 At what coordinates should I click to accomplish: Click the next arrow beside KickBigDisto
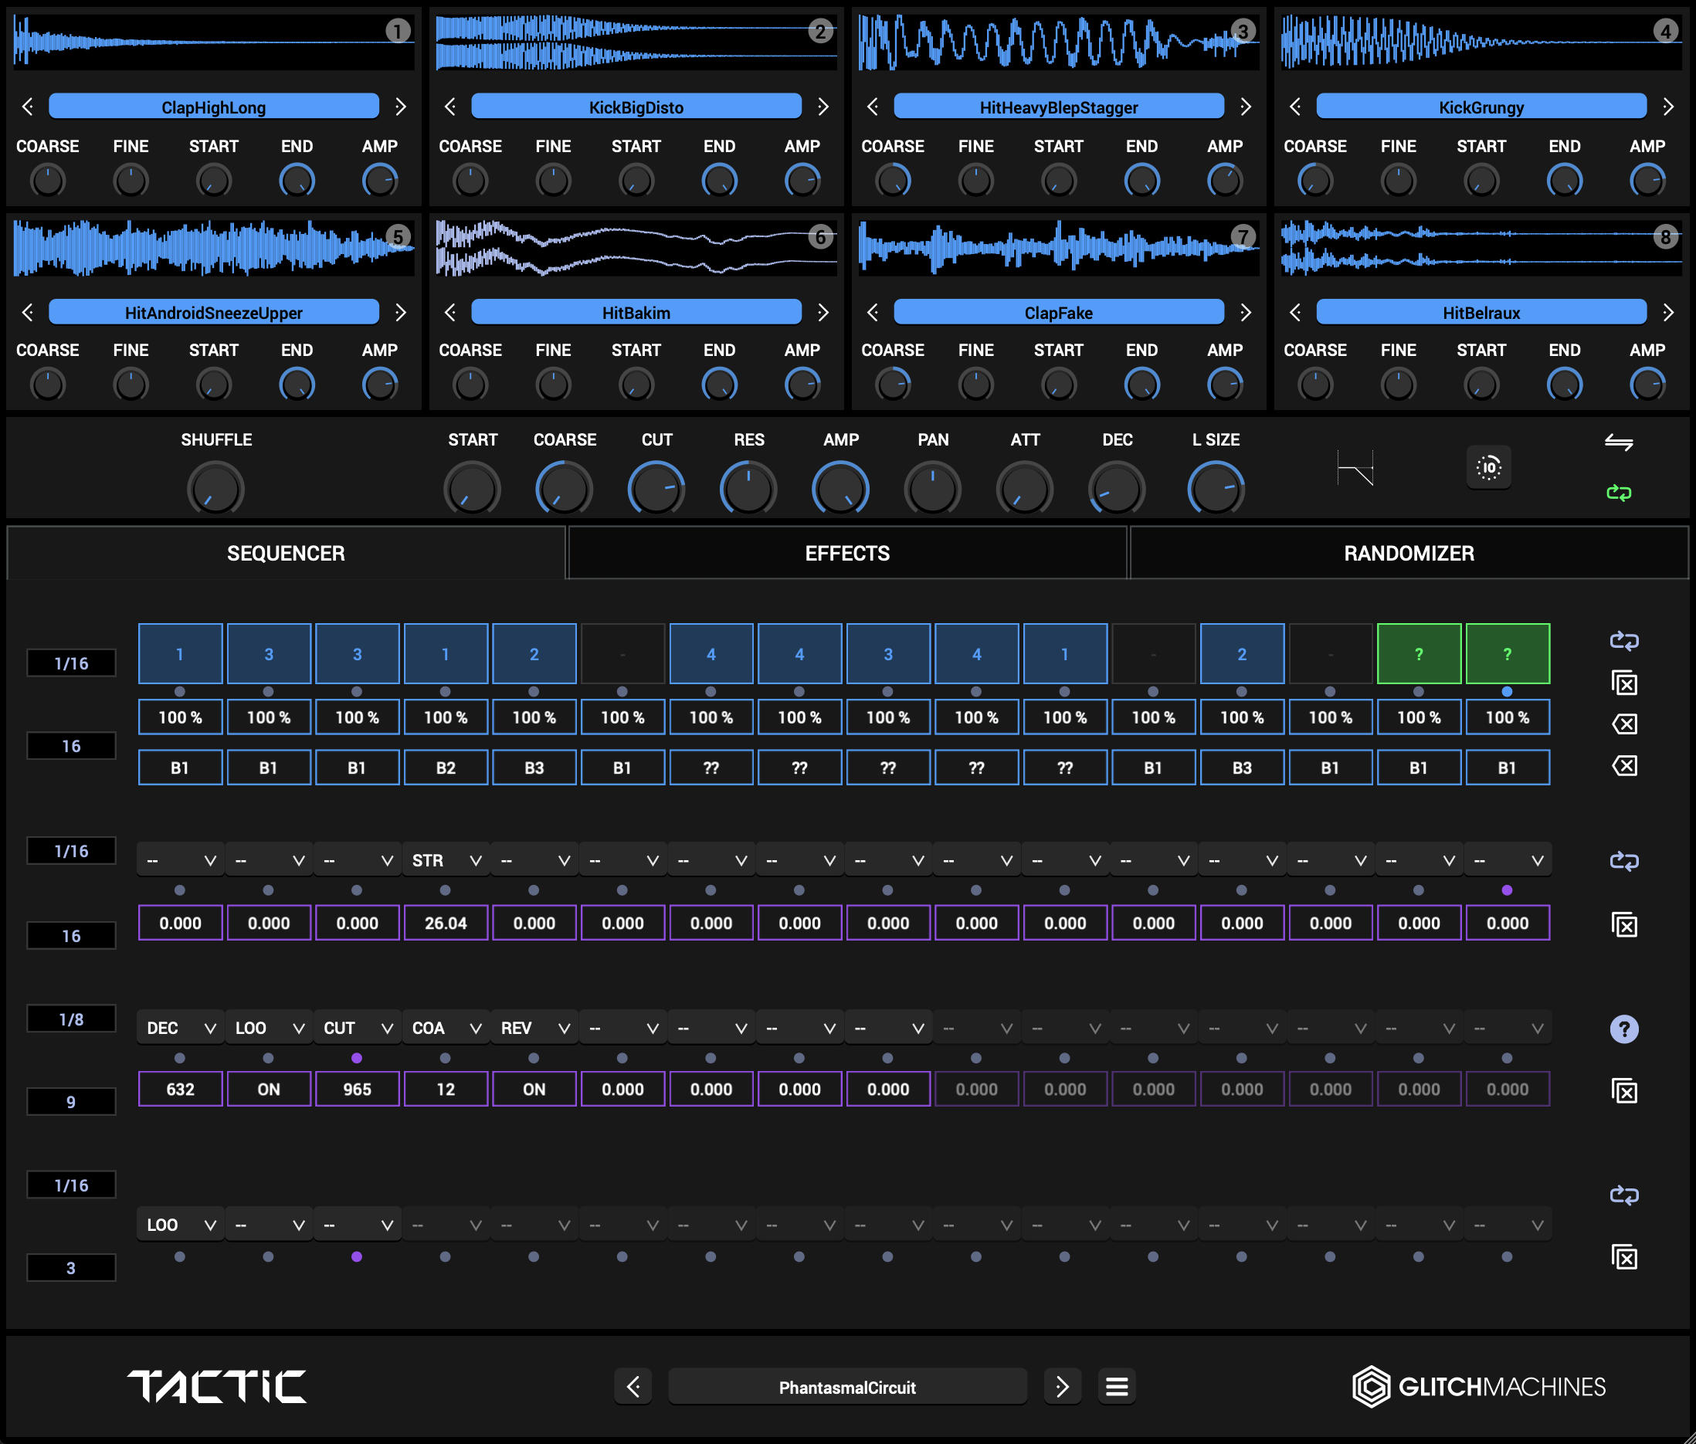point(823,107)
